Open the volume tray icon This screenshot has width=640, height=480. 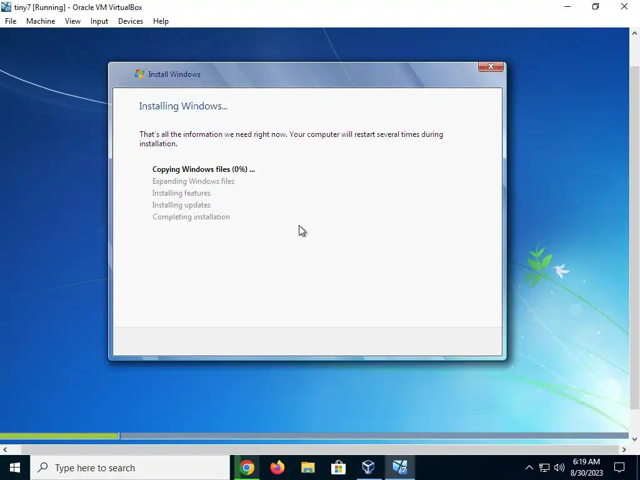click(559, 467)
